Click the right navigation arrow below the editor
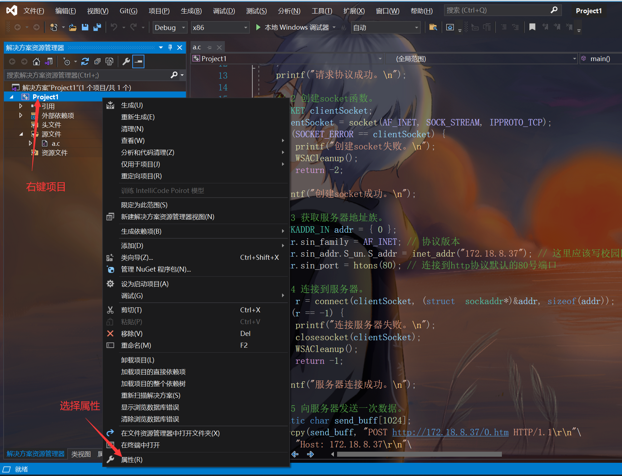 (310, 454)
